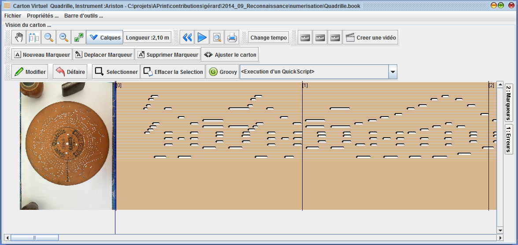Image resolution: width=518 pixels, height=245 pixels.
Task: Click the green fit-to-window arrows icon
Action: pos(79,38)
